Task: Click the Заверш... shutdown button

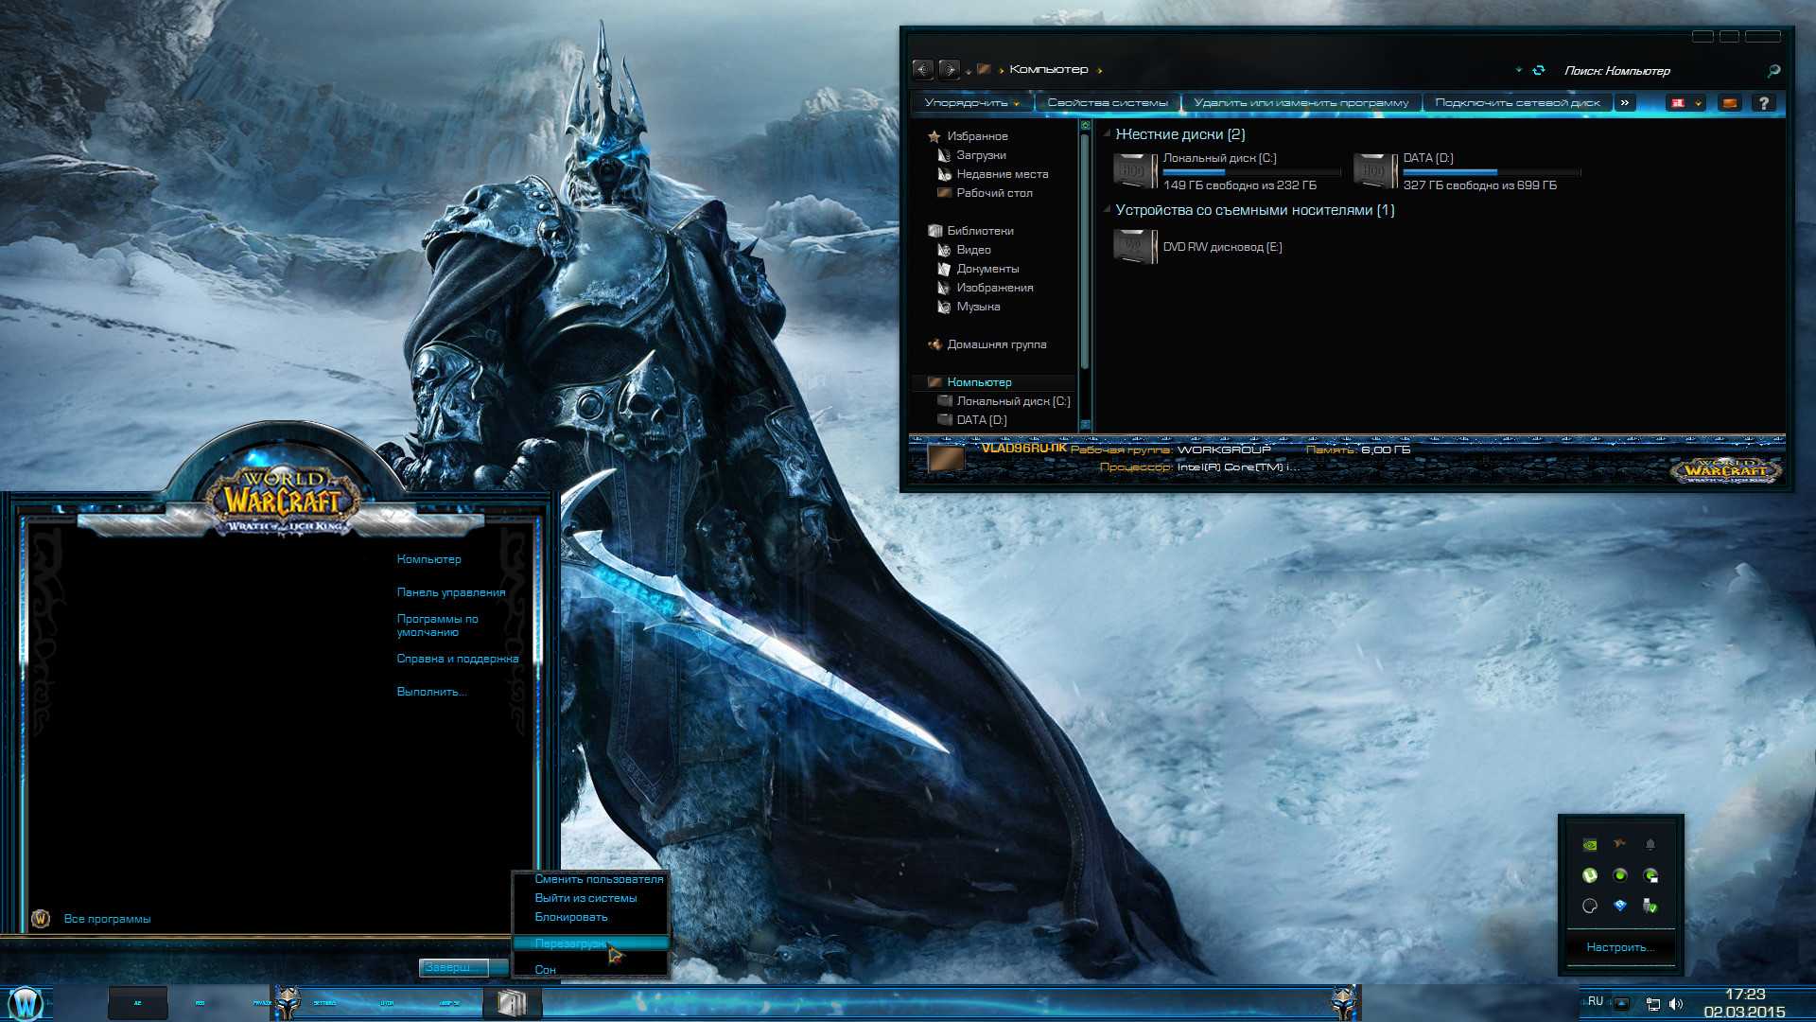Action: (x=453, y=967)
